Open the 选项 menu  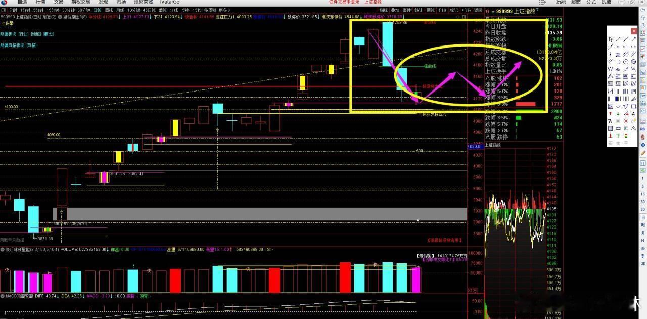tap(606, 2)
